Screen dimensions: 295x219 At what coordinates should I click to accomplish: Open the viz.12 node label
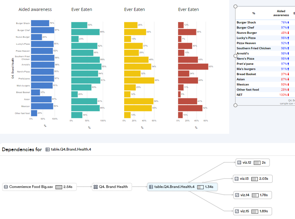pos(247,162)
